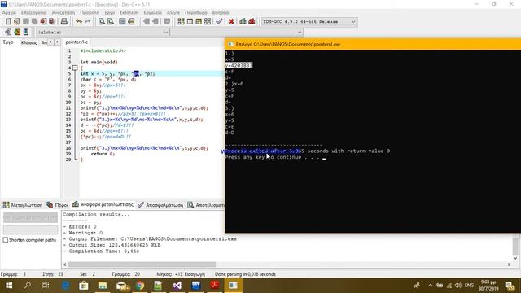Viewport: 521px width, 293px height.
Task: Open the Προβολή menu
Action: [x=90, y=13]
